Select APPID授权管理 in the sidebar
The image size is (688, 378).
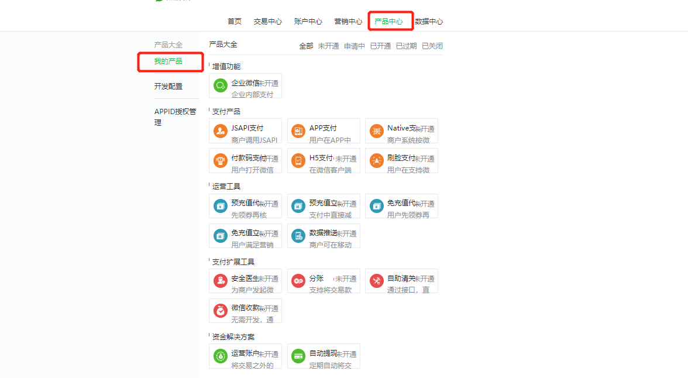(x=175, y=117)
